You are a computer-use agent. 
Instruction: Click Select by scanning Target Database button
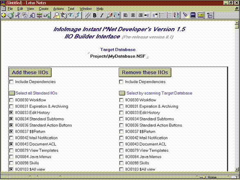coord(122,93)
